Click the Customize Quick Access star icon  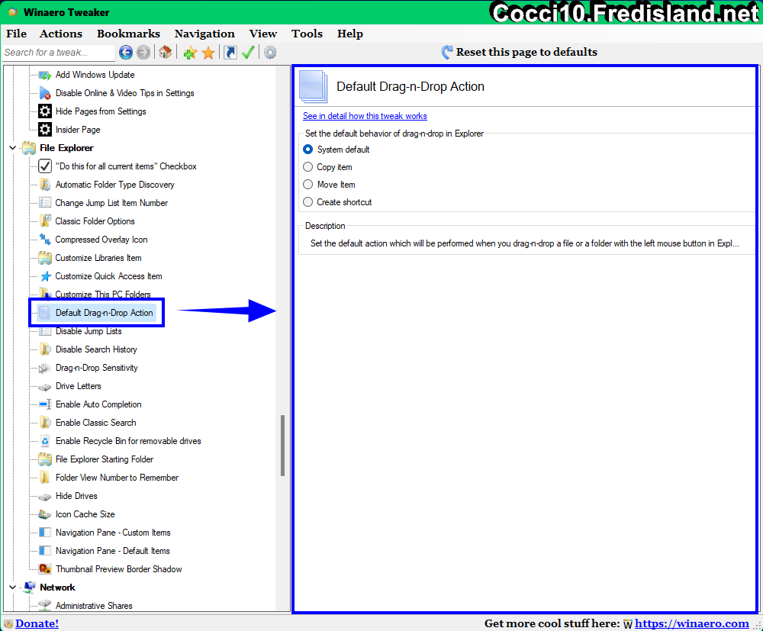[45, 276]
